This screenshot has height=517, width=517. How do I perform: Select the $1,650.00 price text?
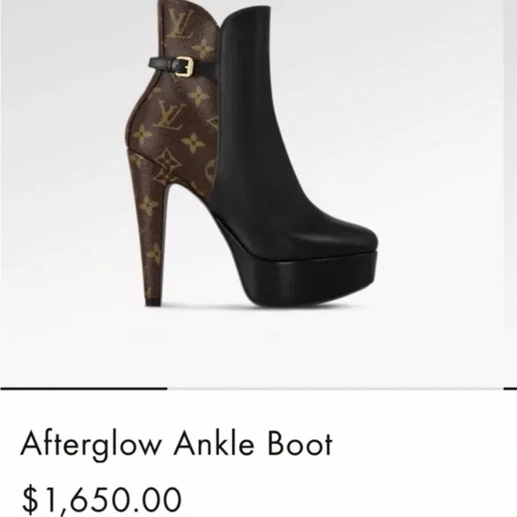coord(102,498)
